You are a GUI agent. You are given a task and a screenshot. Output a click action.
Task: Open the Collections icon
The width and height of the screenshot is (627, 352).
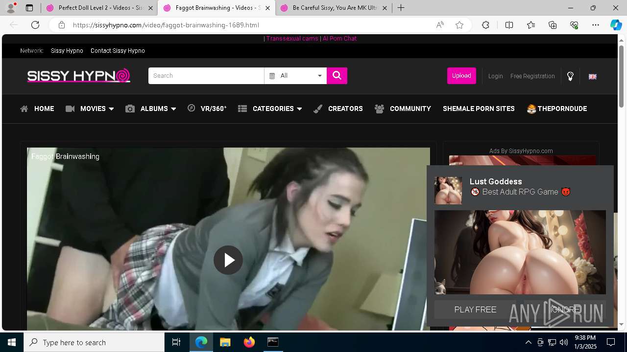[553, 25]
